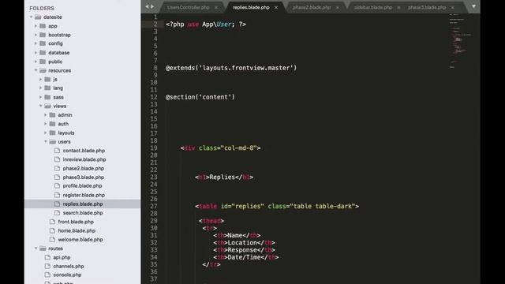
Task: Click the file icon of phase2.blade.php
Action: point(58,168)
